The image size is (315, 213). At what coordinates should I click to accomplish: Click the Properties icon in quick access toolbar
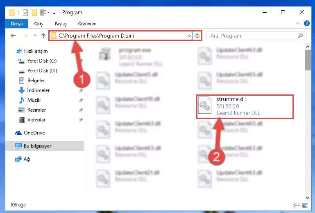[25, 13]
